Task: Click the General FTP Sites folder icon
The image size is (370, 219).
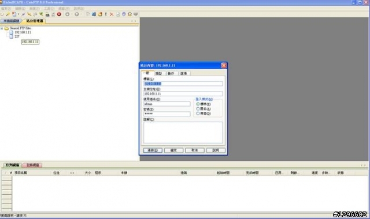Action: tap(6, 28)
